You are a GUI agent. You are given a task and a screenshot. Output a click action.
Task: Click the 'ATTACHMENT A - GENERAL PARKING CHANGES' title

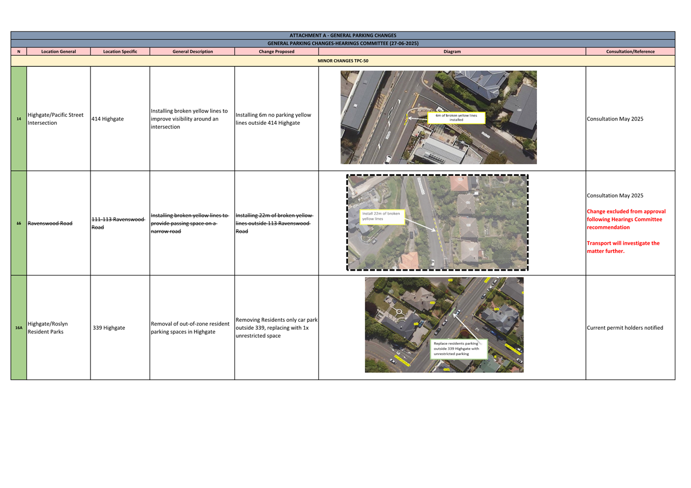[343, 36]
